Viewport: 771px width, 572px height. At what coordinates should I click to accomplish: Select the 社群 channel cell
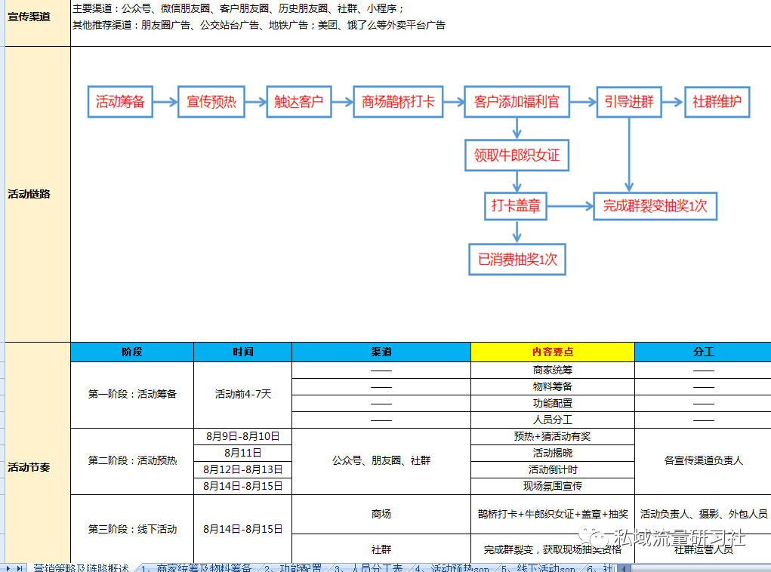coord(381,549)
